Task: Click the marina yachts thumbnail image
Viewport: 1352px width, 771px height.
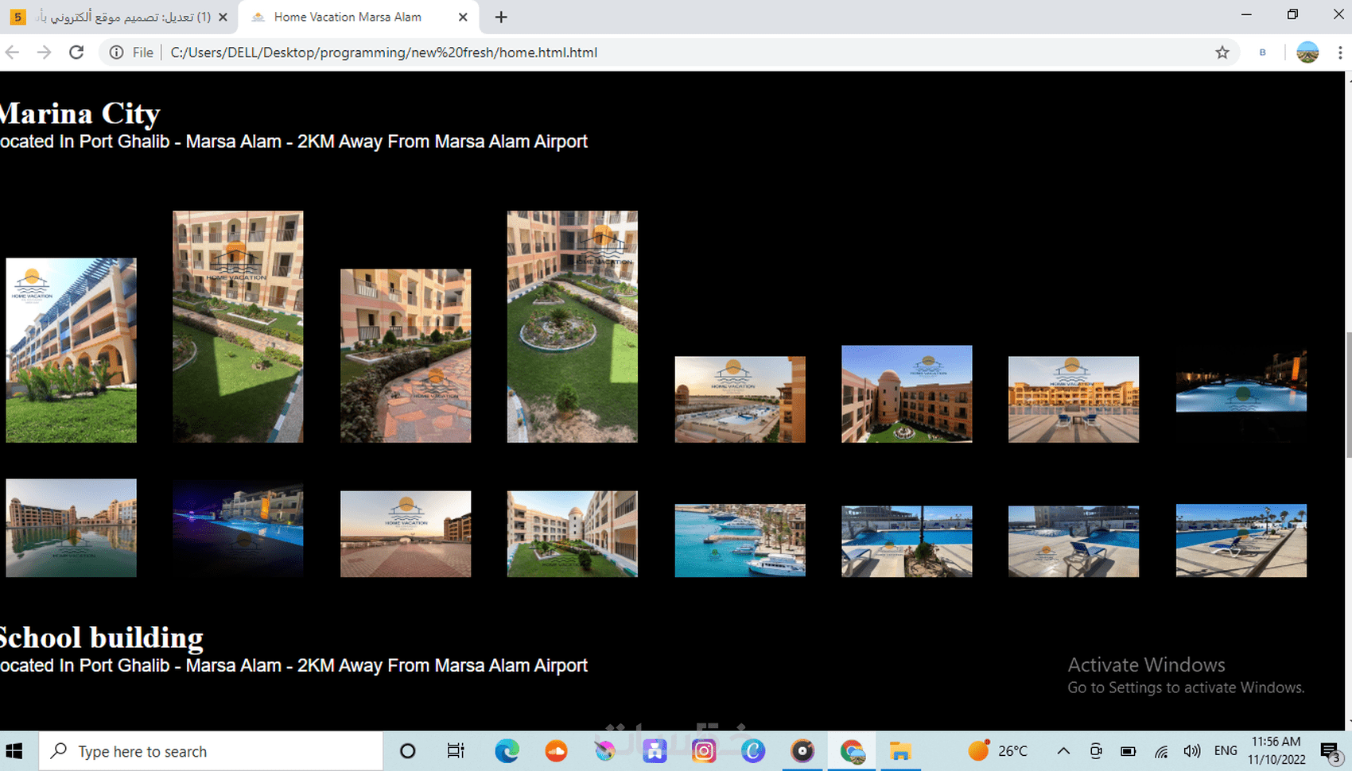Action: [x=740, y=540]
